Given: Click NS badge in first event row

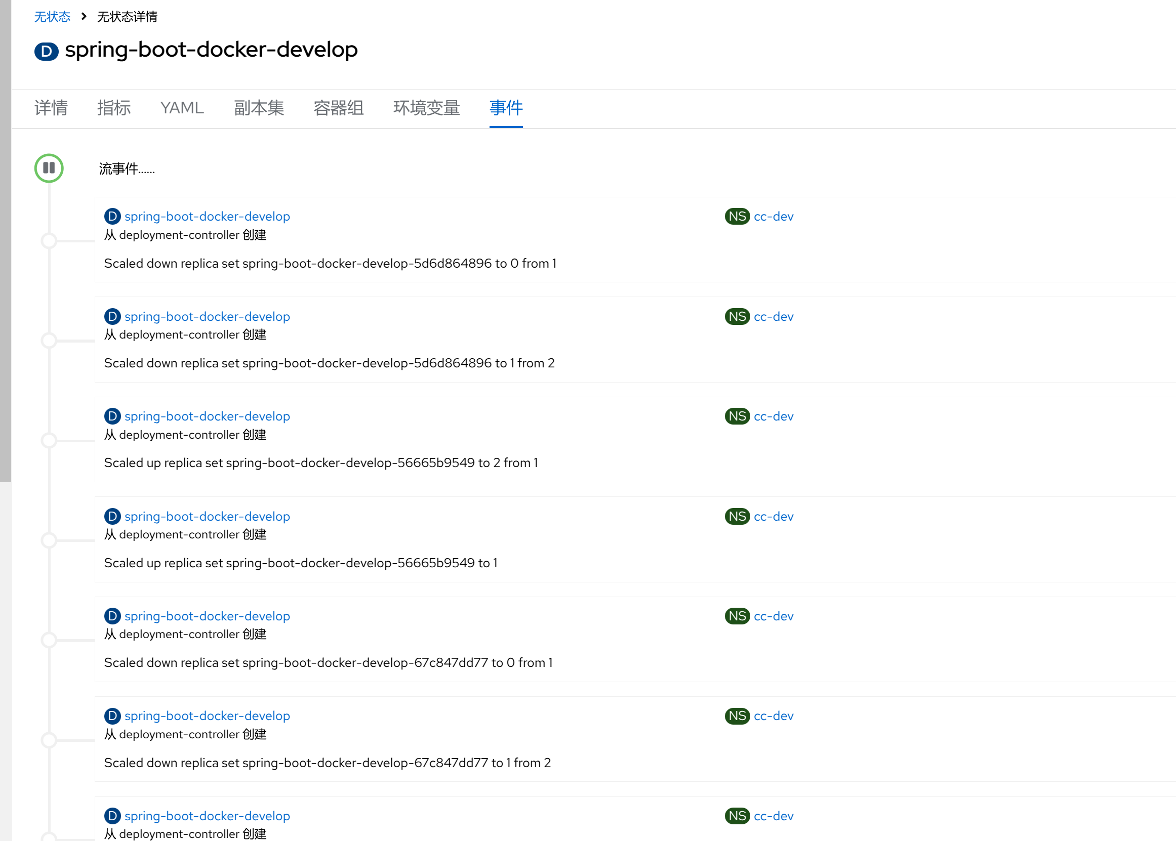Looking at the screenshot, I should pyautogui.click(x=737, y=217).
